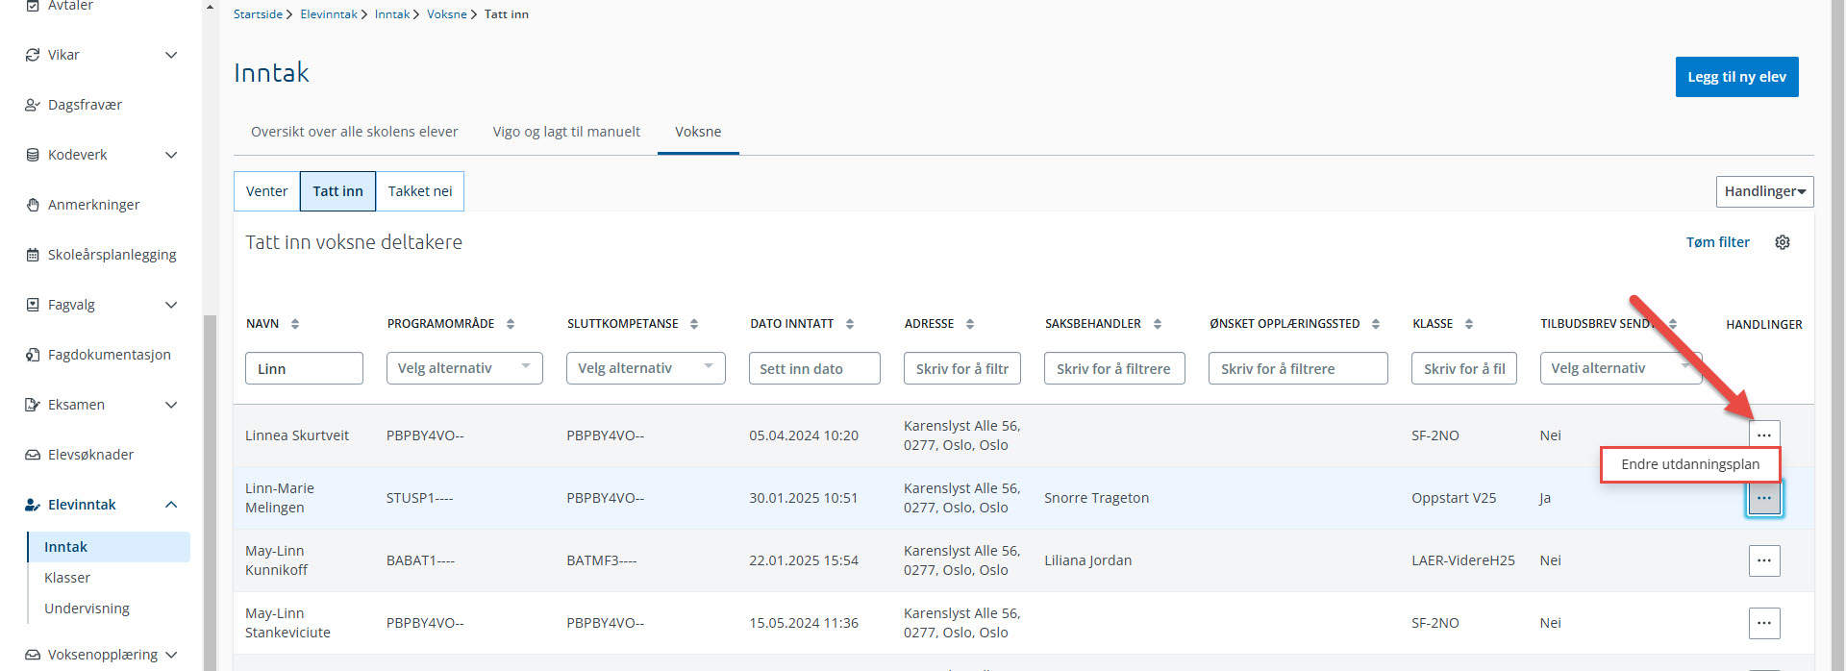The image size is (1846, 671).
Task: Click Liliana Jordan cell
Action: pyautogui.click(x=1087, y=560)
